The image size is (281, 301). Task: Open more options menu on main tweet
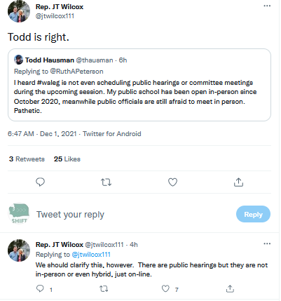point(267,6)
